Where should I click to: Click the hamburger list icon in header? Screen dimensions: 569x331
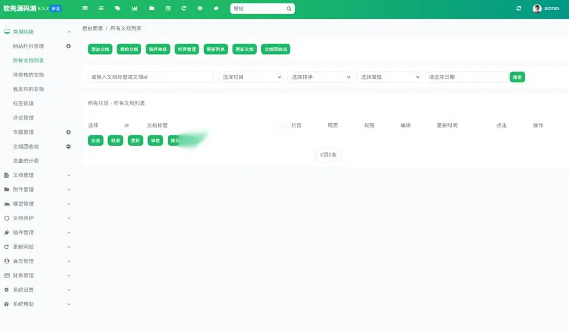coord(101,9)
